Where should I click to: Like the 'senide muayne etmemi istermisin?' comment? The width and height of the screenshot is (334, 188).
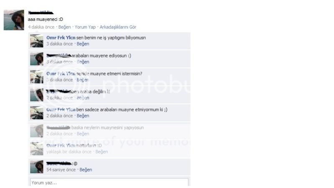(x=83, y=80)
